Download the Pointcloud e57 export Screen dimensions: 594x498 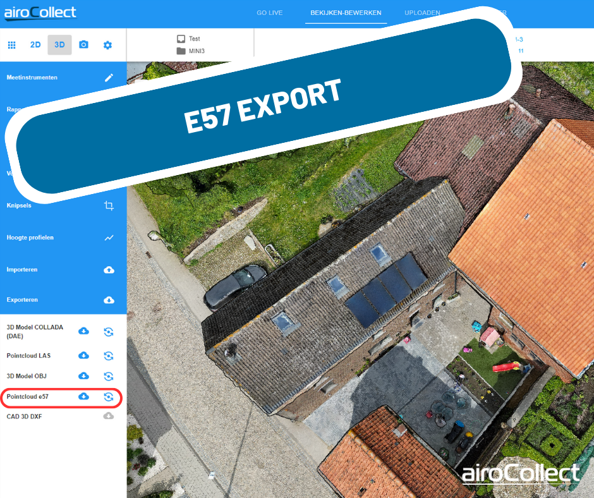[83, 397]
